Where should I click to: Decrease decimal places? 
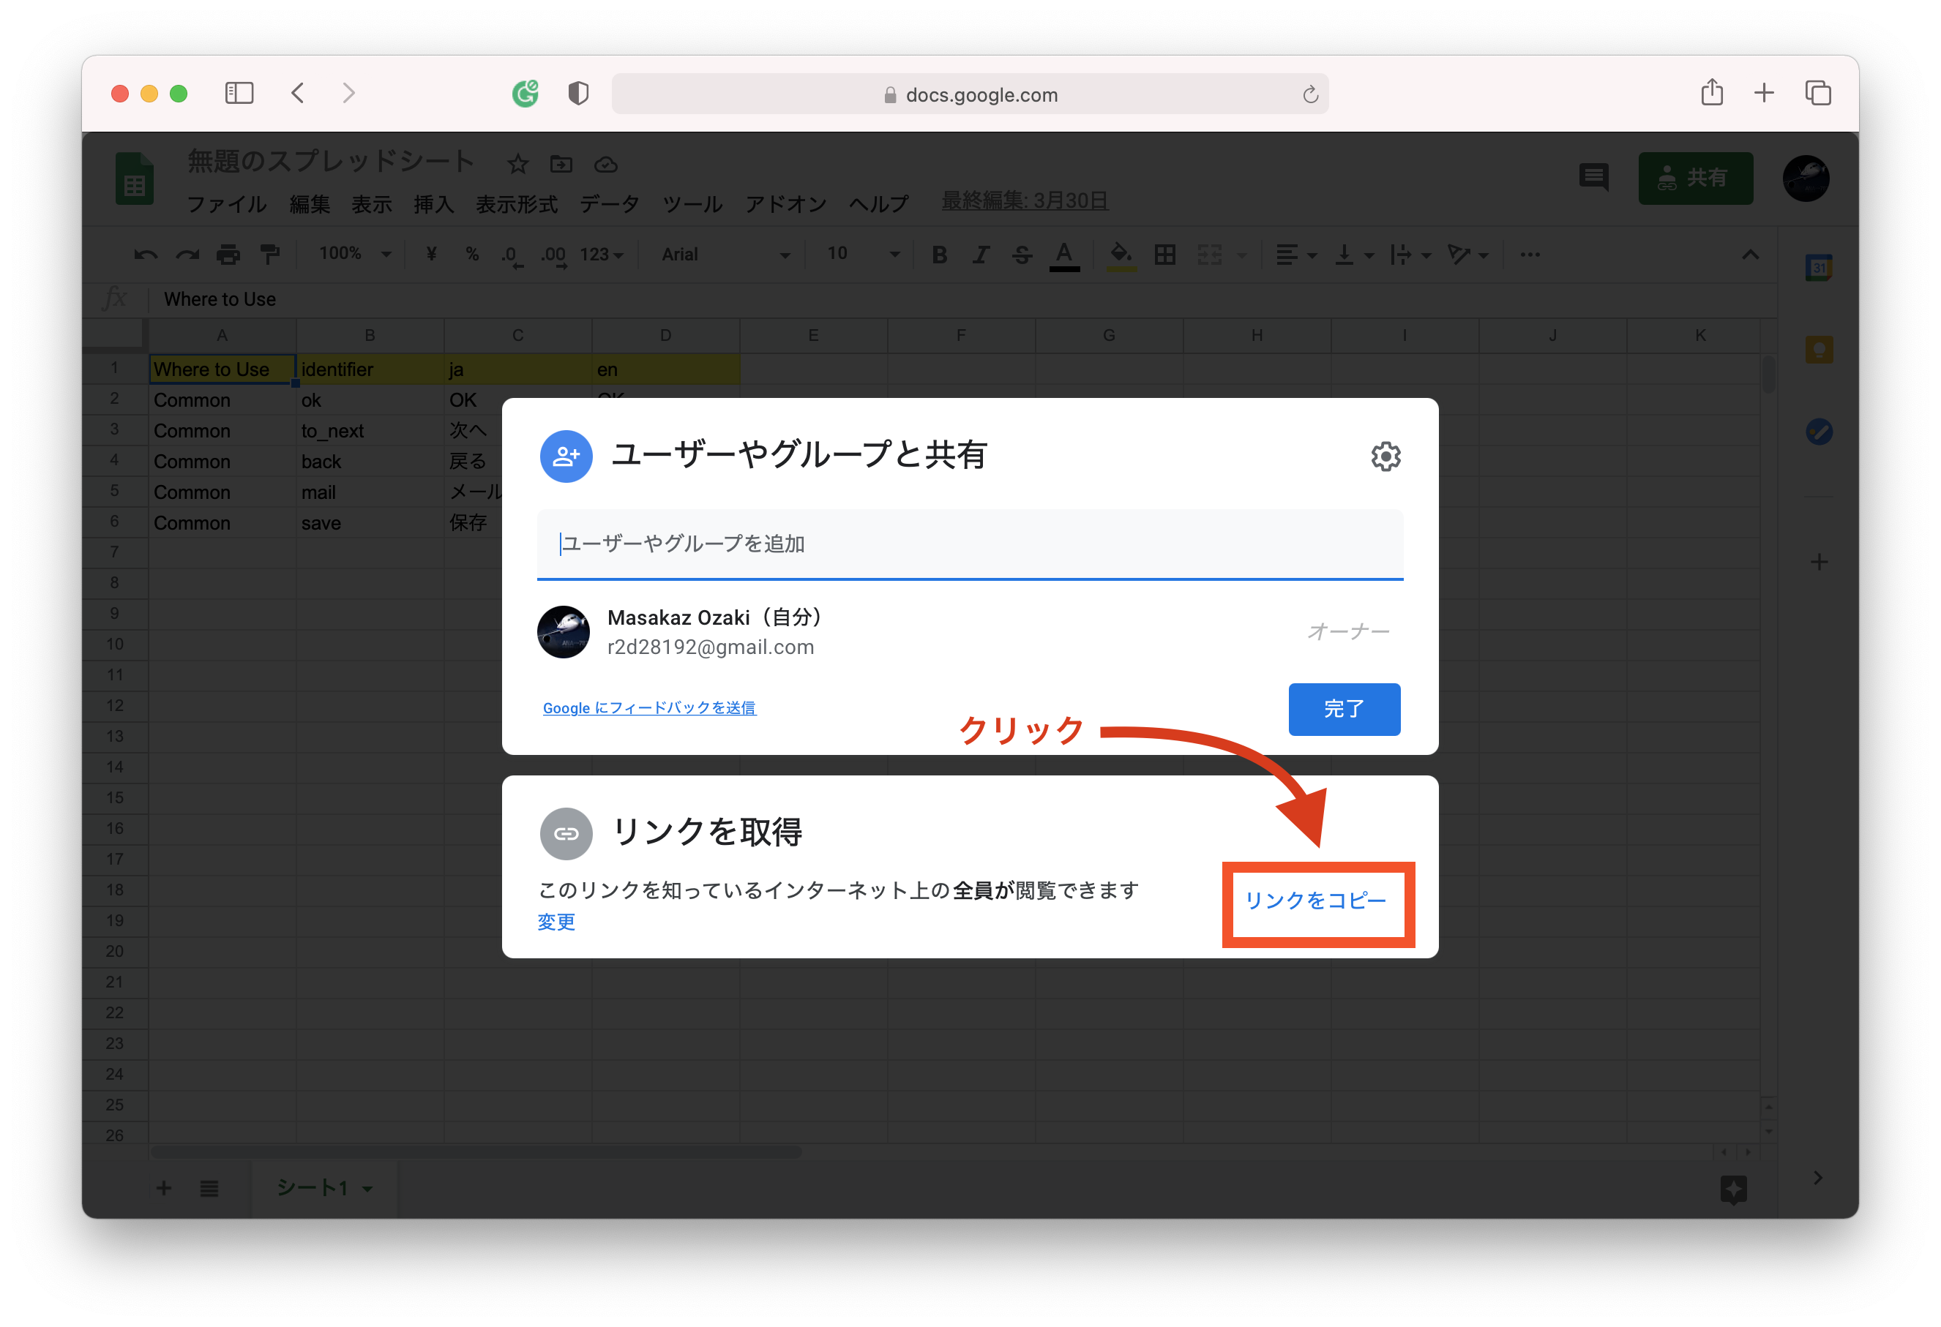tap(511, 255)
